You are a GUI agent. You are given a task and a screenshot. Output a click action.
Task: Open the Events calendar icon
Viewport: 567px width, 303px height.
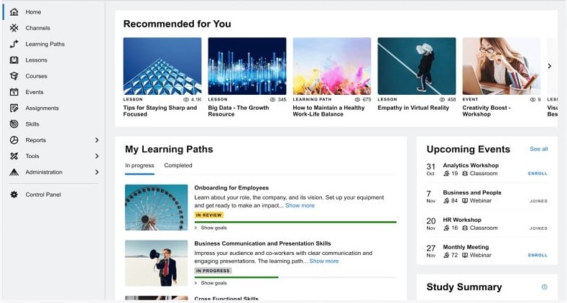click(x=14, y=92)
